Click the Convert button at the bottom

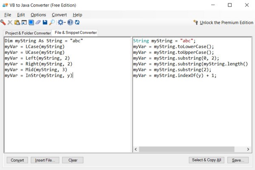[17, 160]
